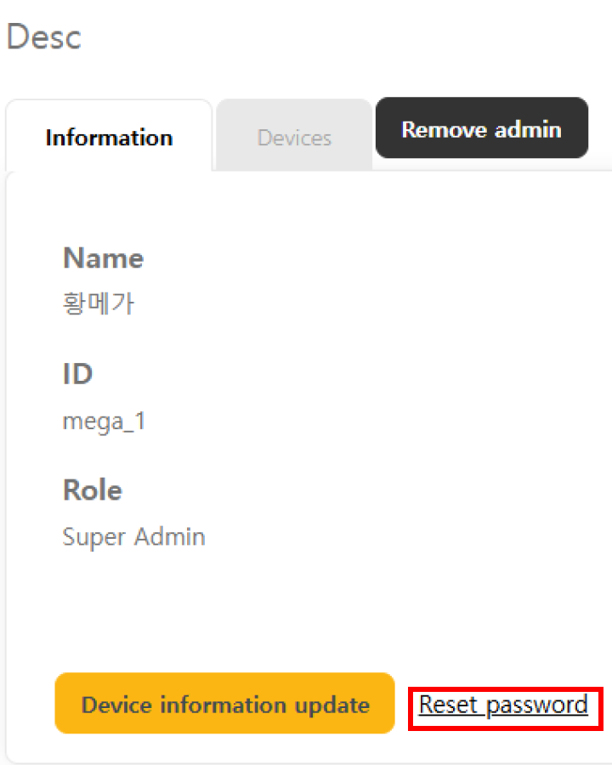The width and height of the screenshot is (612, 765).
Task: Select the Super Admin role text
Action: (x=133, y=536)
